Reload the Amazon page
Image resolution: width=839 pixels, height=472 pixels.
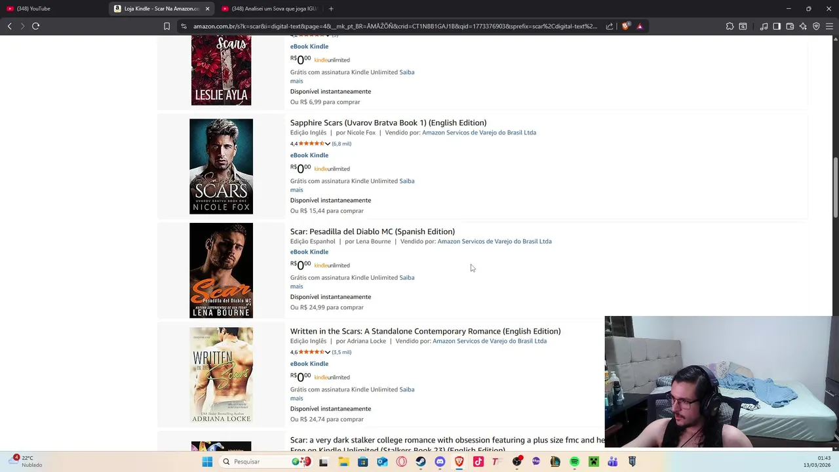tap(35, 26)
